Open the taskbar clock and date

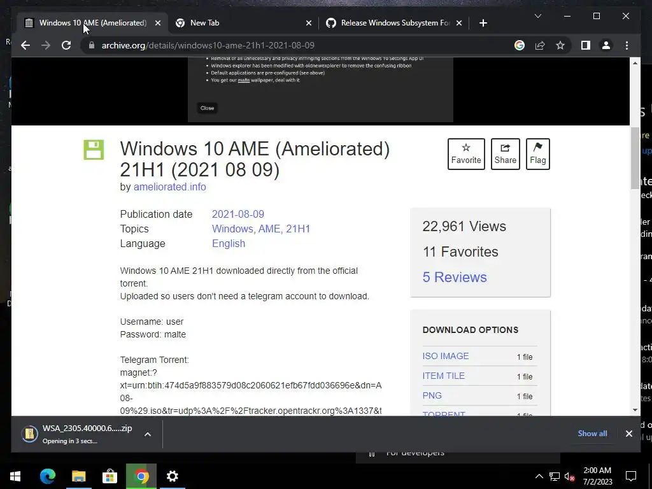point(597,476)
